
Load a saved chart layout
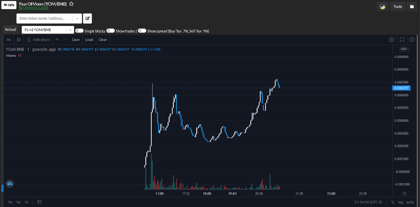tap(89, 40)
